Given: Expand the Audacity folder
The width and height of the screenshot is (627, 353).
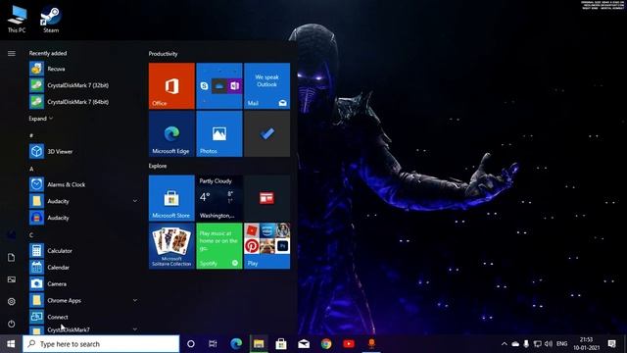Looking at the screenshot, I should click(135, 201).
